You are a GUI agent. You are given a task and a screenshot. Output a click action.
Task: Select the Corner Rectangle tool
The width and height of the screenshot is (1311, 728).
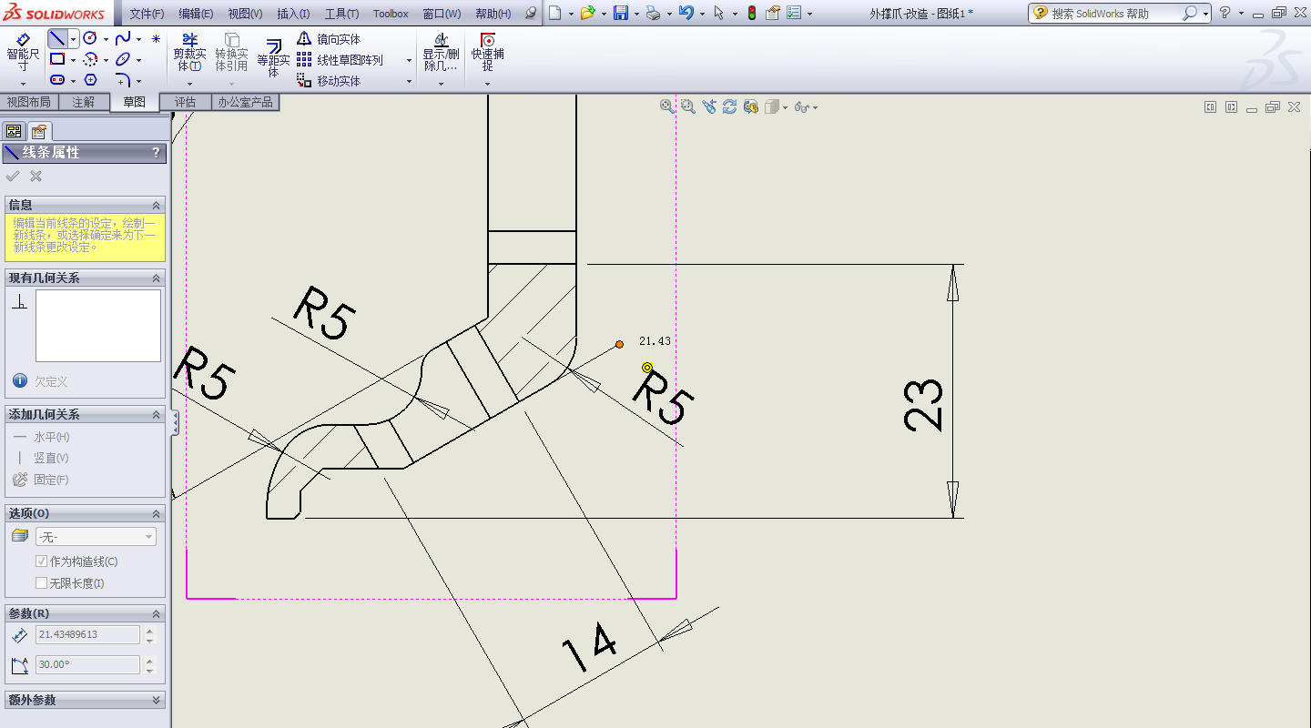pos(57,59)
